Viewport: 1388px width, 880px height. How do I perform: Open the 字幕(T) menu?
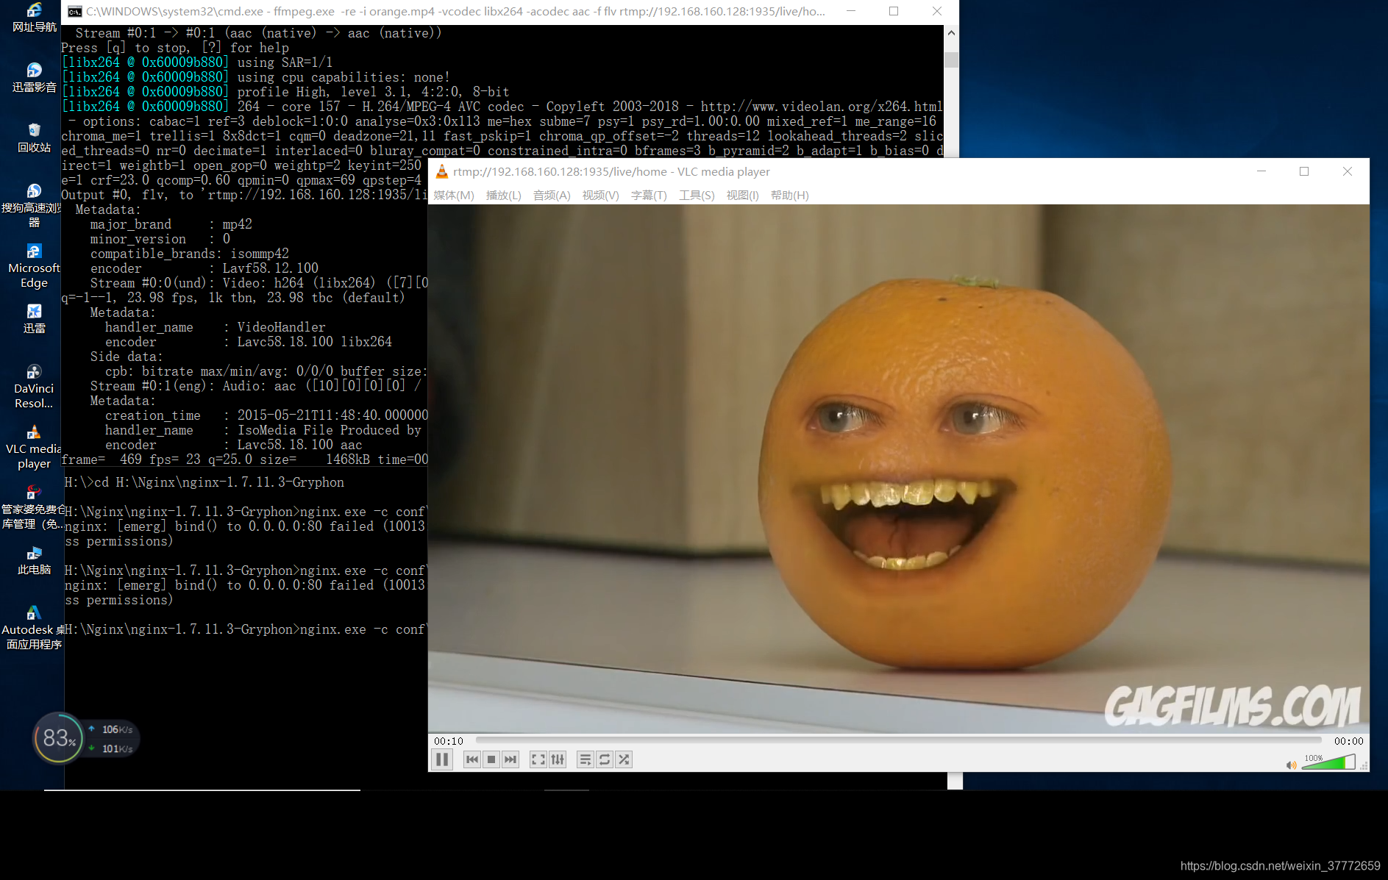(x=649, y=195)
